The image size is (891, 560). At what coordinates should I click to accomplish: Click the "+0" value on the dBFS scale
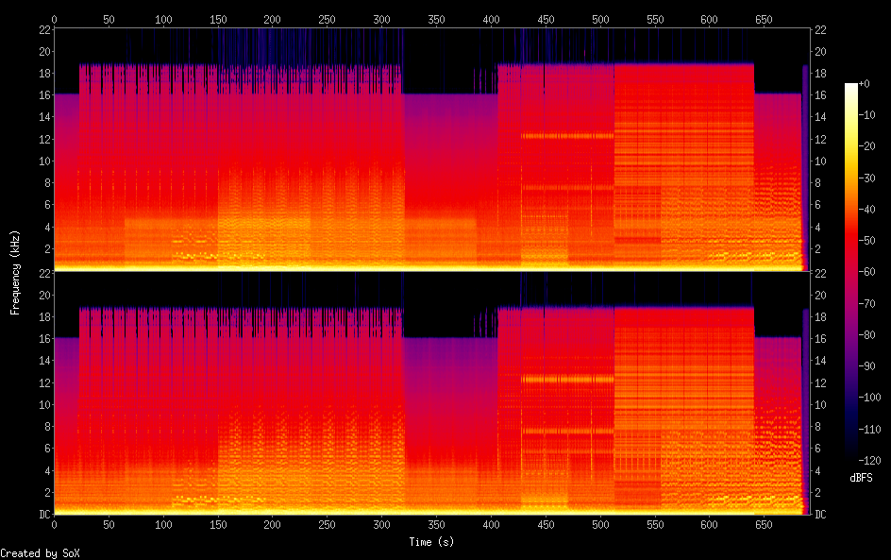pyautogui.click(x=864, y=83)
